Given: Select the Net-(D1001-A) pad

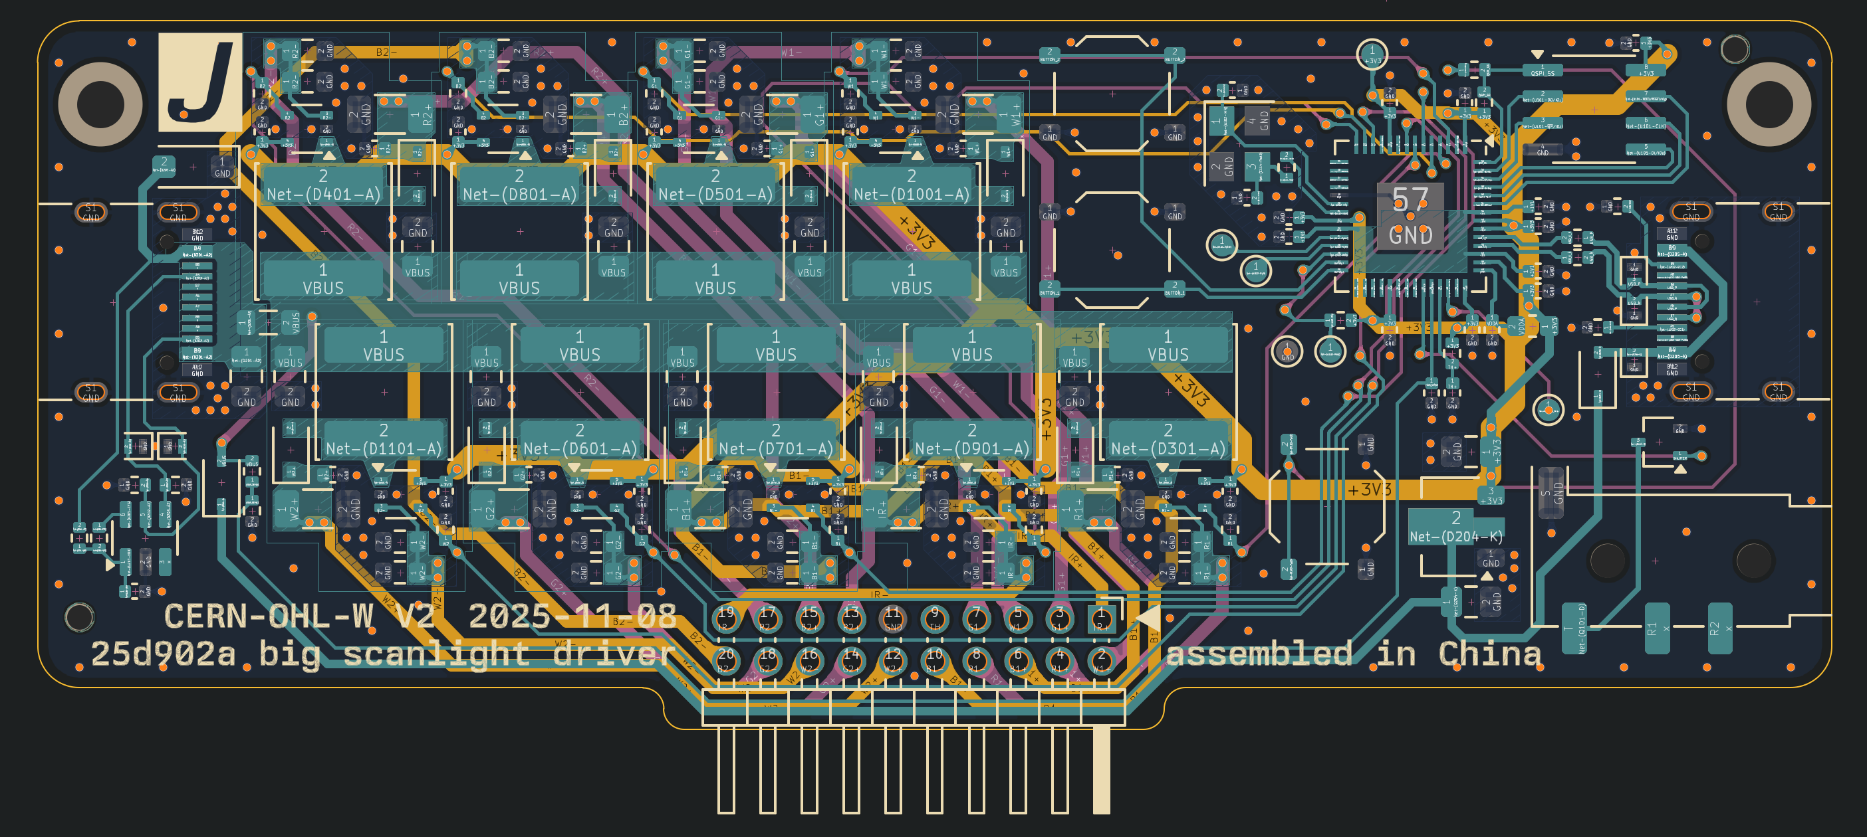Looking at the screenshot, I should 911,185.
